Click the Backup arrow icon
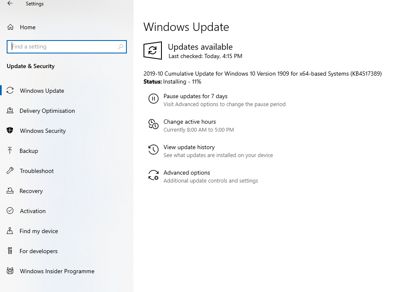This screenshot has width=393, height=292. pyautogui.click(x=10, y=150)
